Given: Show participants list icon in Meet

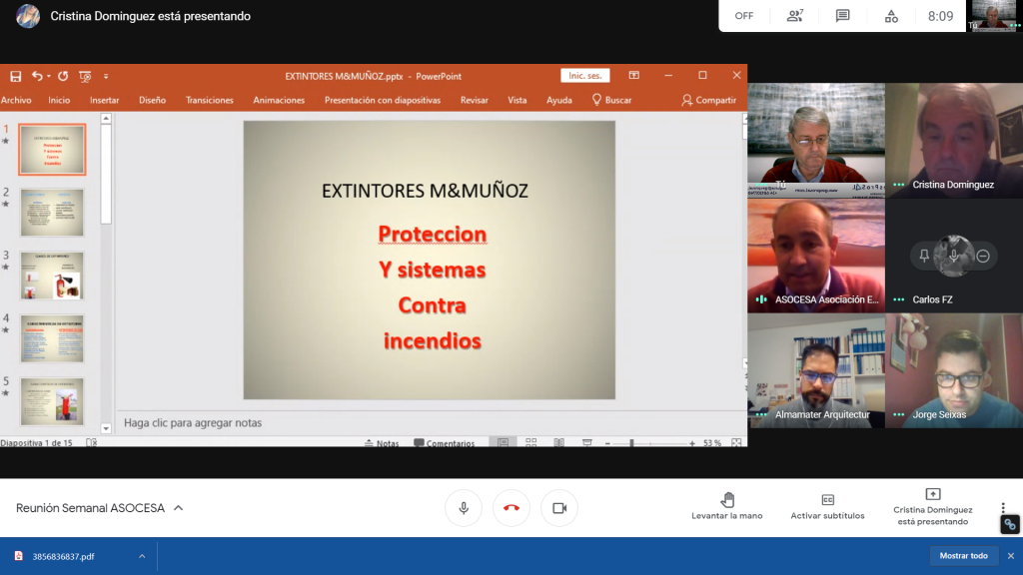Looking at the screenshot, I should [794, 16].
